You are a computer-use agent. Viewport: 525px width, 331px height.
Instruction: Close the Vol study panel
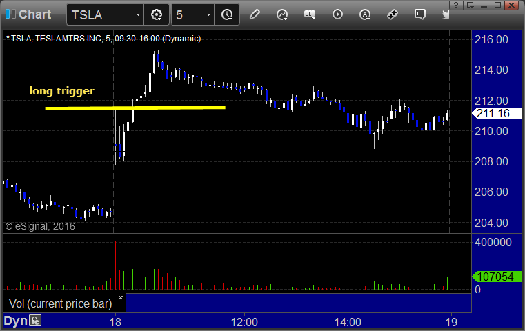[121, 297]
